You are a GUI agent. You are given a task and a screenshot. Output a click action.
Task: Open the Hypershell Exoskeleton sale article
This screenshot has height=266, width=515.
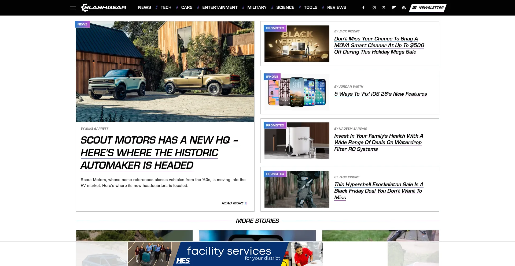point(378,191)
